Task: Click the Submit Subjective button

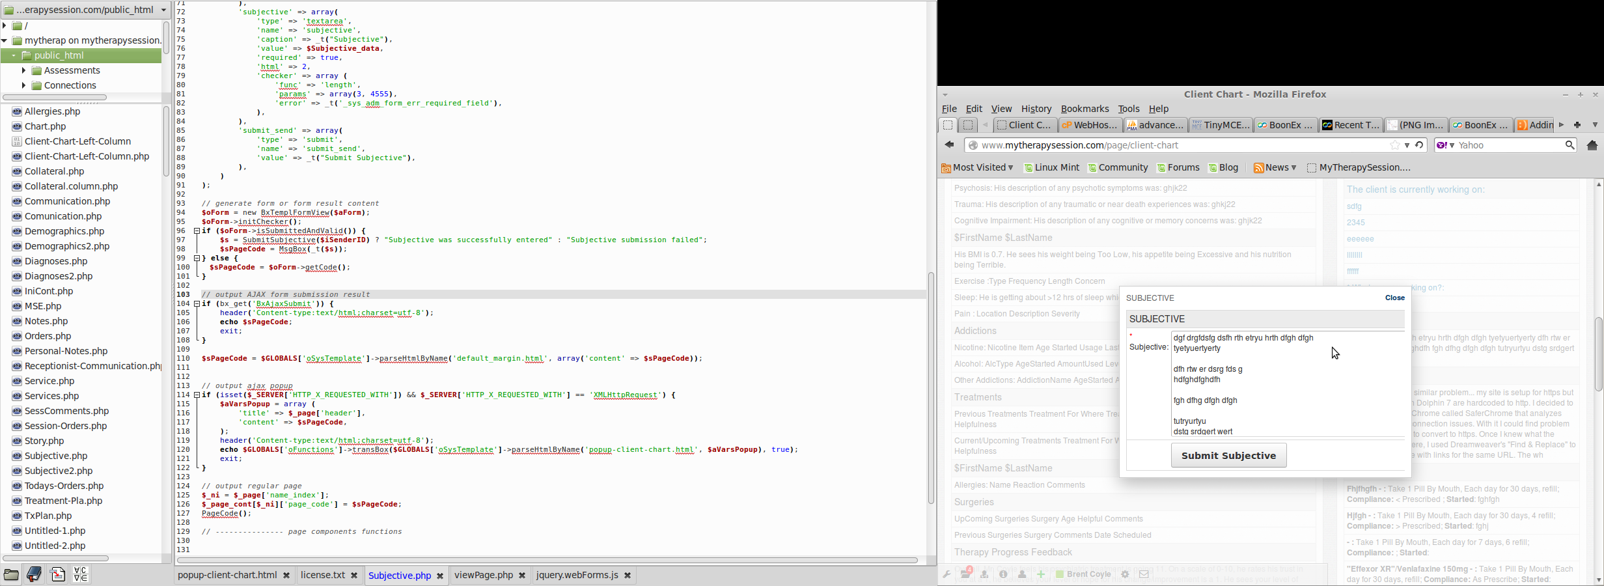Action: tap(1228, 455)
